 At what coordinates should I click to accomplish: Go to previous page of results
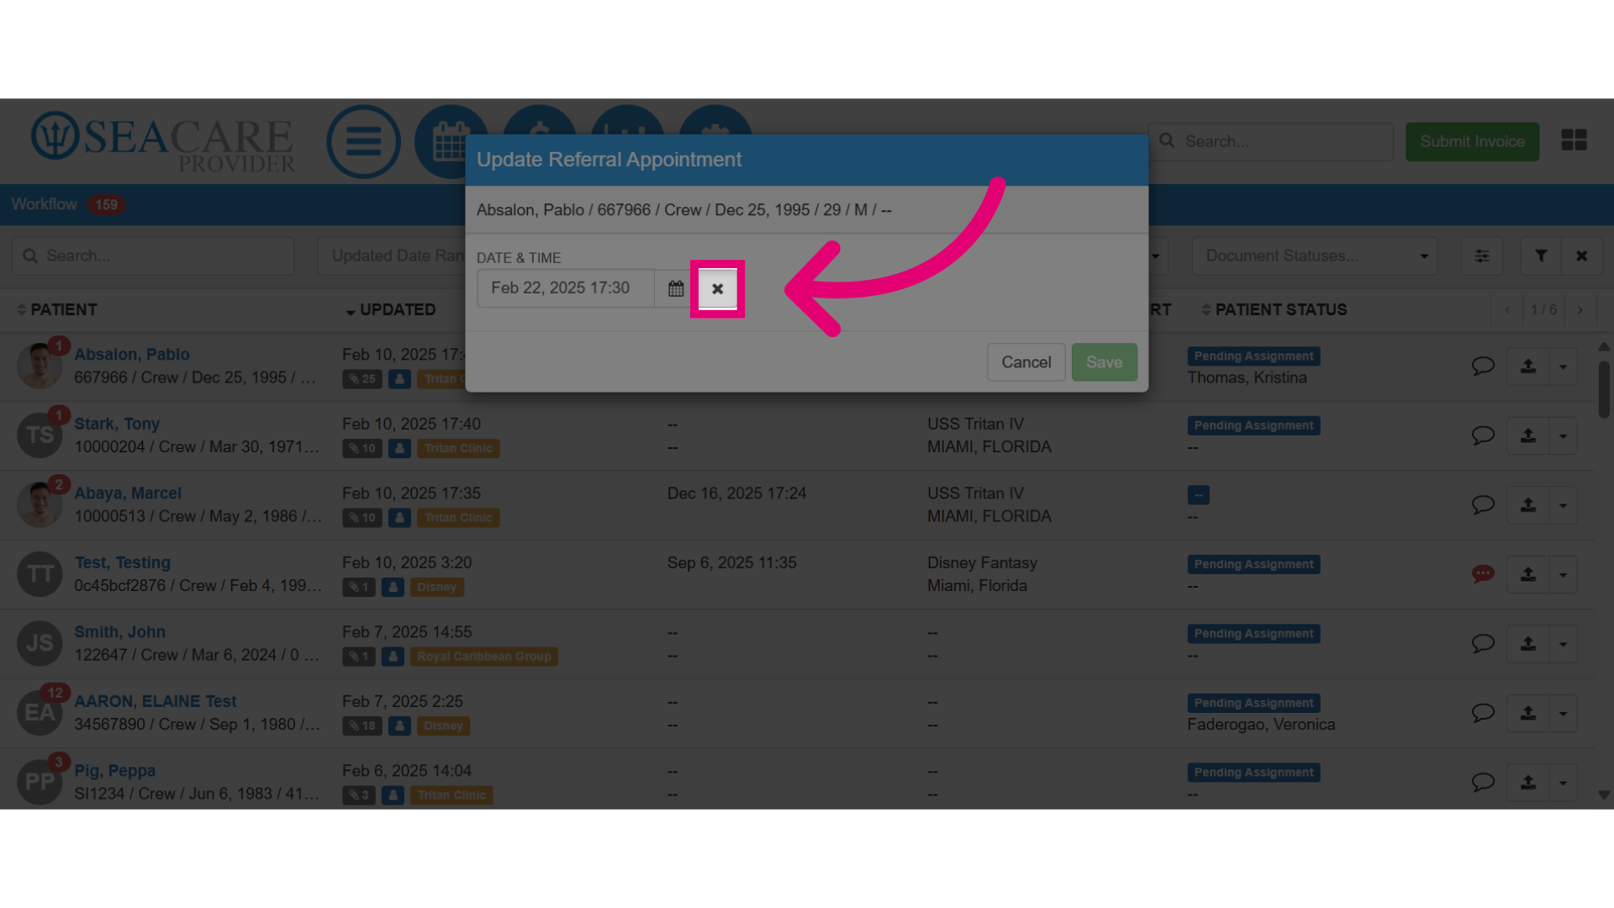click(x=1507, y=310)
